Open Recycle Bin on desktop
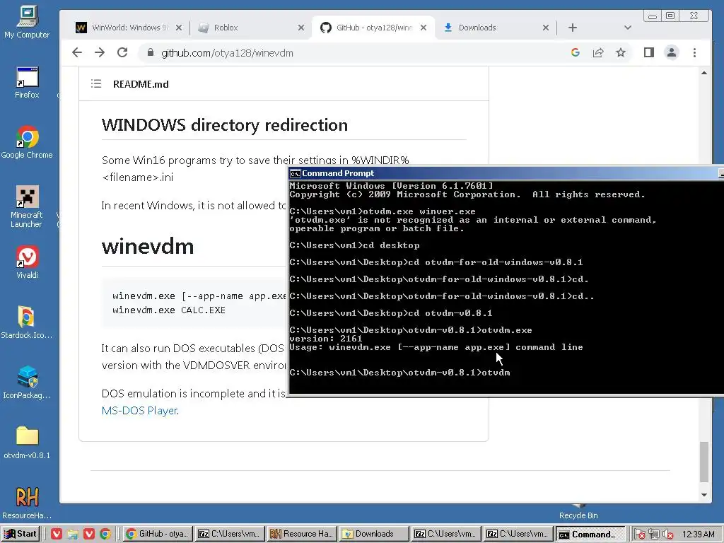The height and width of the screenshot is (543, 724). click(578, 512)
